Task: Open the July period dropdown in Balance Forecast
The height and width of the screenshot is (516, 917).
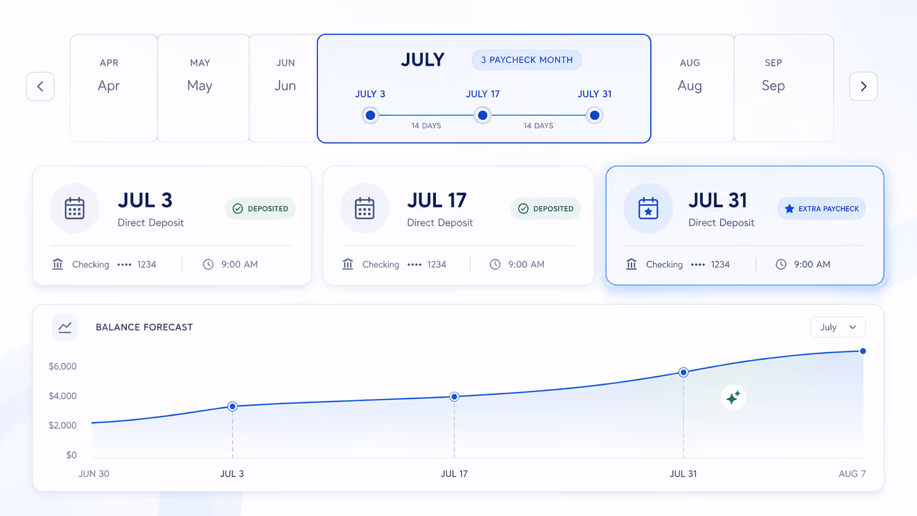Action: [838, 327]
